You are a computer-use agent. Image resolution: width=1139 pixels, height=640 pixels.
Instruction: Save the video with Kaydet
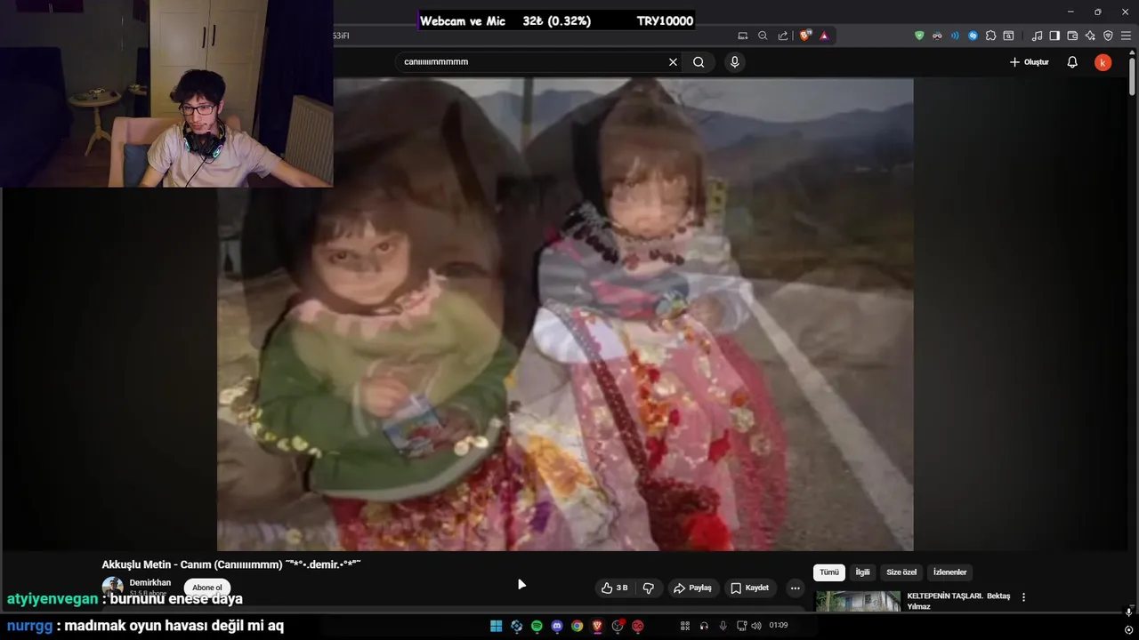pyautogui.click(x=749, y=588)
